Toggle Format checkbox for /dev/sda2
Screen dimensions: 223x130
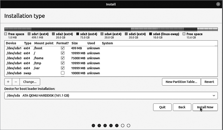pyautogui.click(x=63, y=53)
